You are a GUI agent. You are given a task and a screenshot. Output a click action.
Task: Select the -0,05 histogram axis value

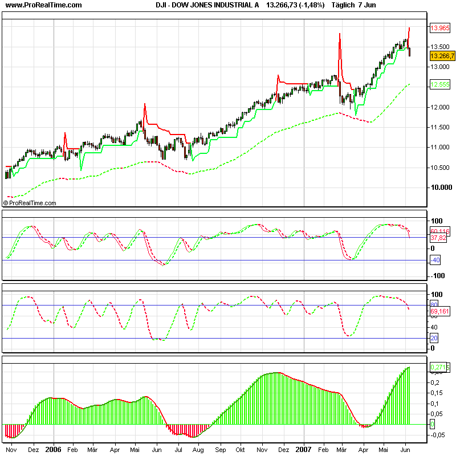pyautogui.click(x=437, y=435)
